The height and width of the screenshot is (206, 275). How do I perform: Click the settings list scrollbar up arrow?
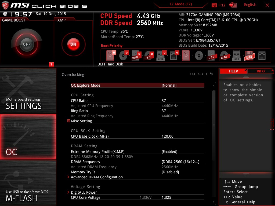[x=214, y=86]
